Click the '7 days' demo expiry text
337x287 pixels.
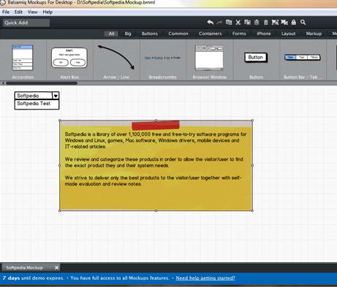point(11,278)
